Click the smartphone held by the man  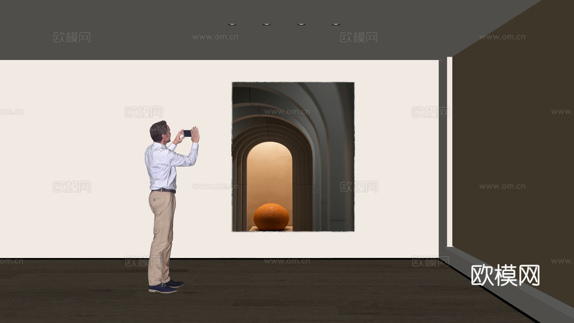[x=188, y=133]
